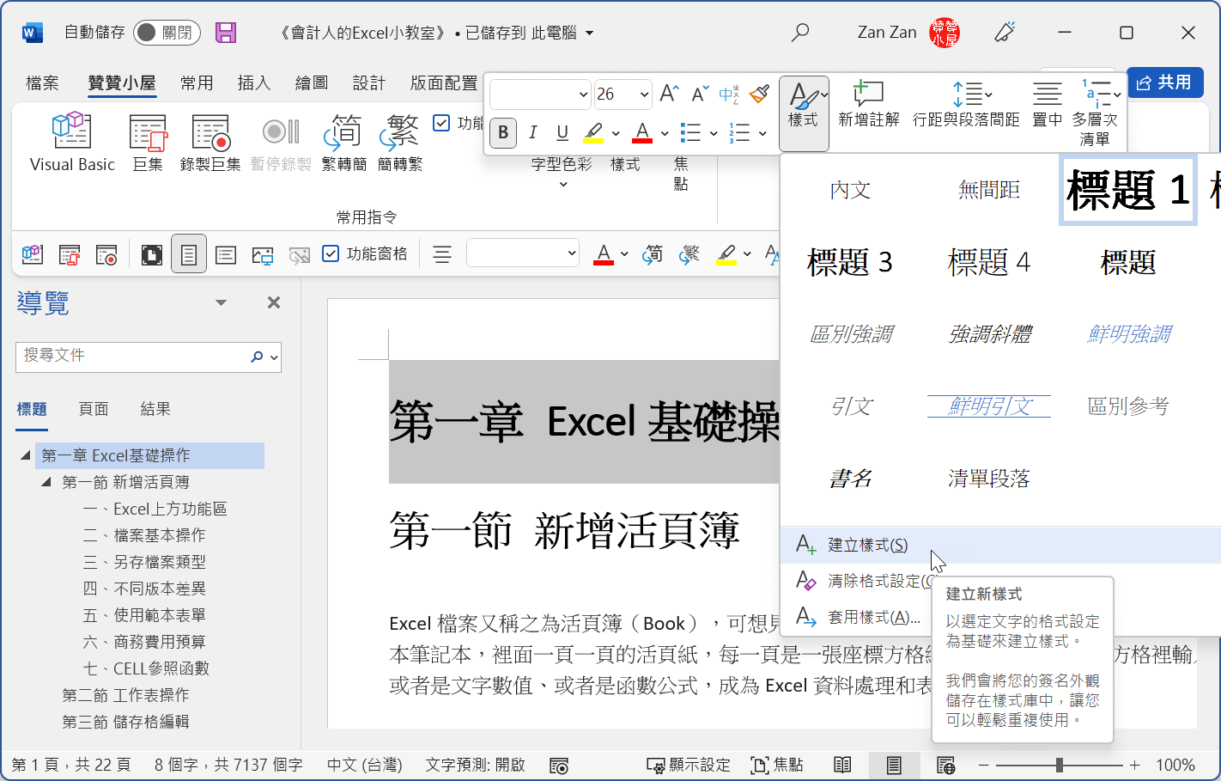Click the Visual Basic icon in quick toolbar
1221x781 pixels.
click(33, 254)
